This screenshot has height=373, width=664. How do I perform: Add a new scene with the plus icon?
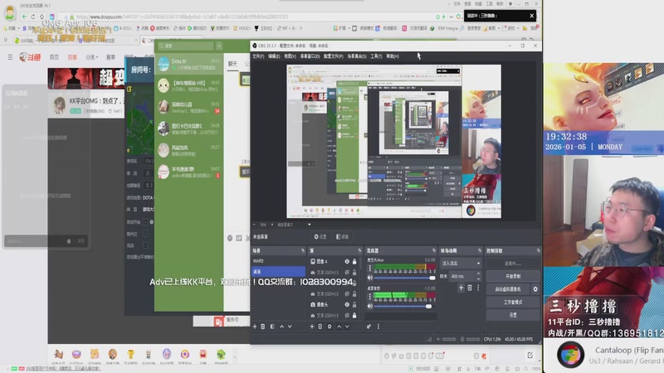click(255, 327)
